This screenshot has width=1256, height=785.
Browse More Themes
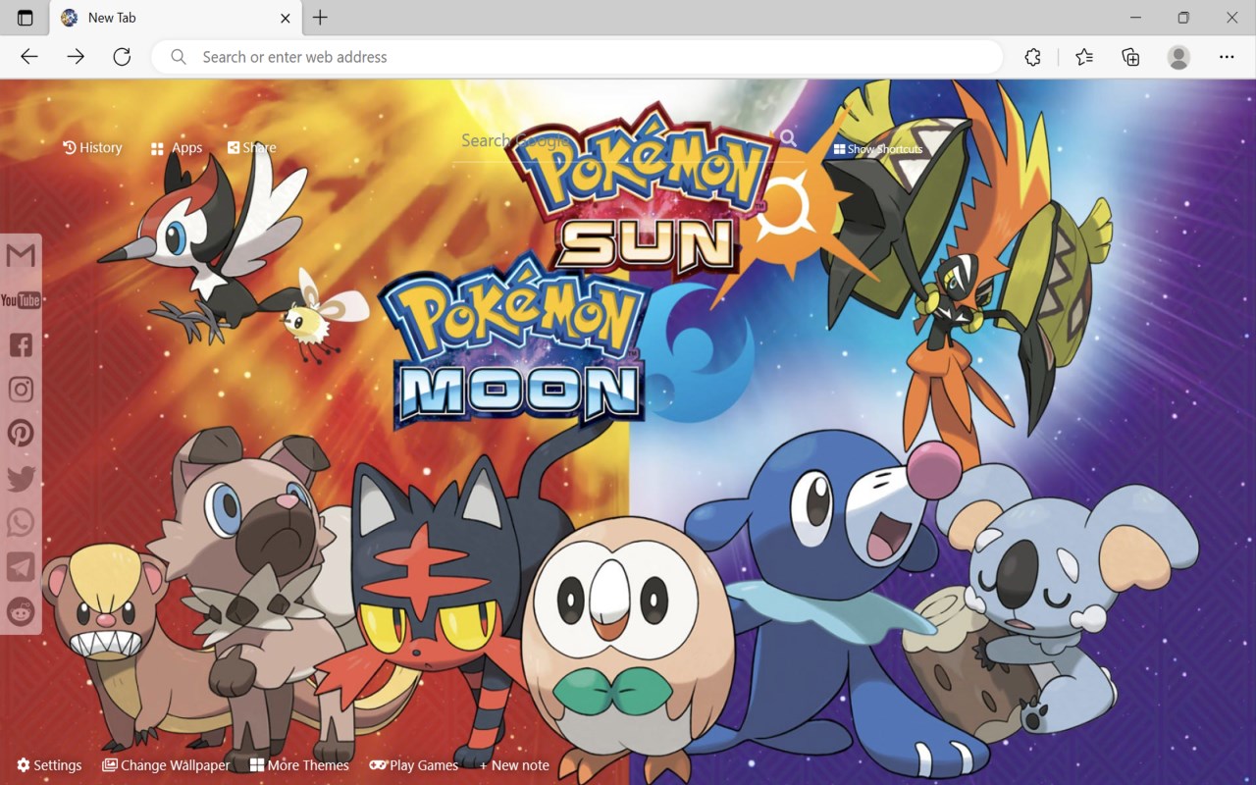299,765
